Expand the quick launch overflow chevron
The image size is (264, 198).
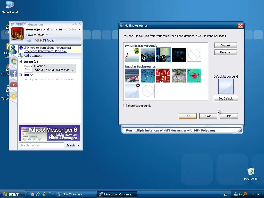pos(50,193)
